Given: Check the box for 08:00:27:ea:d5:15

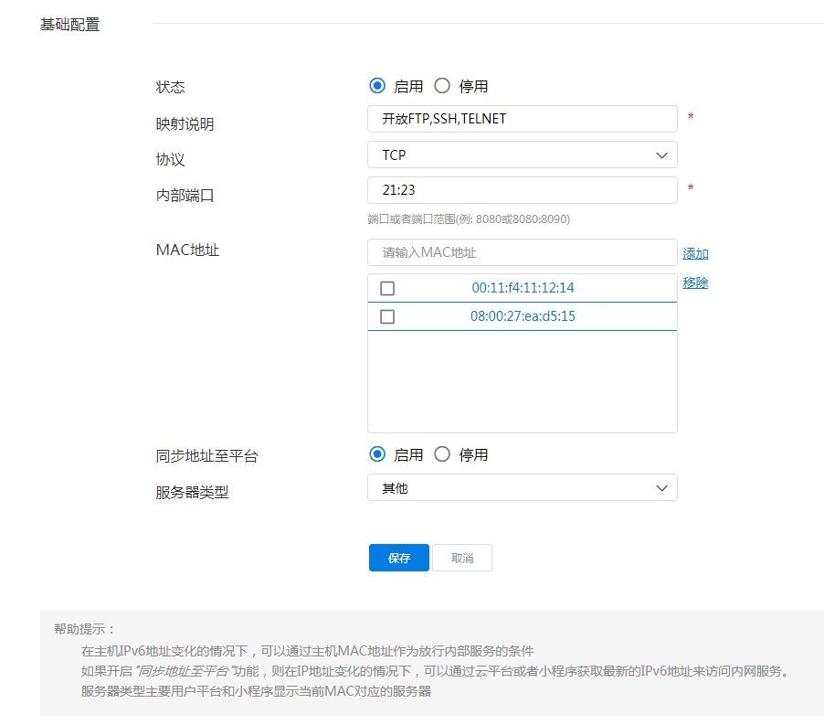Looking at the screenshot, I should point(387,317).
